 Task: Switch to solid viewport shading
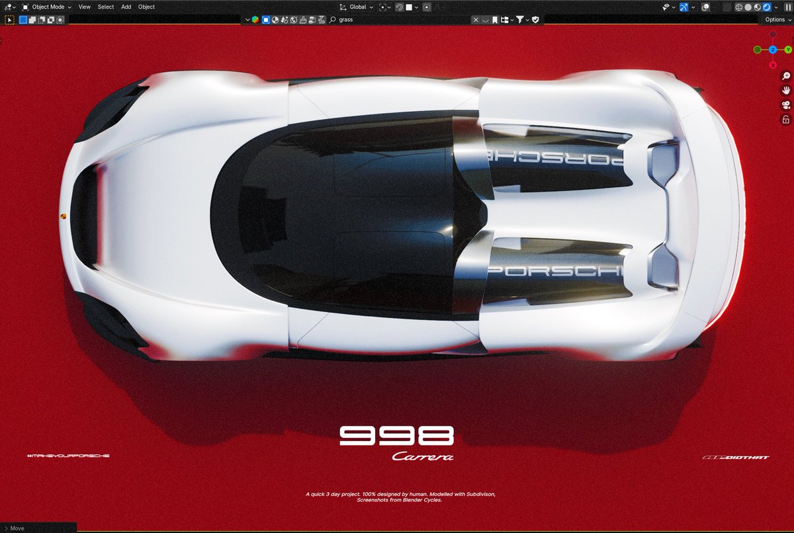(748, 7)
